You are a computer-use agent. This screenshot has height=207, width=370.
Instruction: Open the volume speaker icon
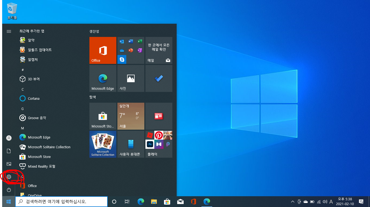pyautogui.click(x=325, y=202)
